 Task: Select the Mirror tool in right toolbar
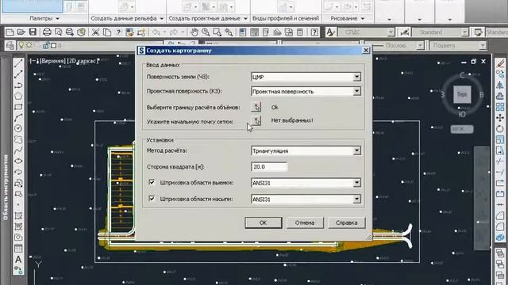coord(500,85)
